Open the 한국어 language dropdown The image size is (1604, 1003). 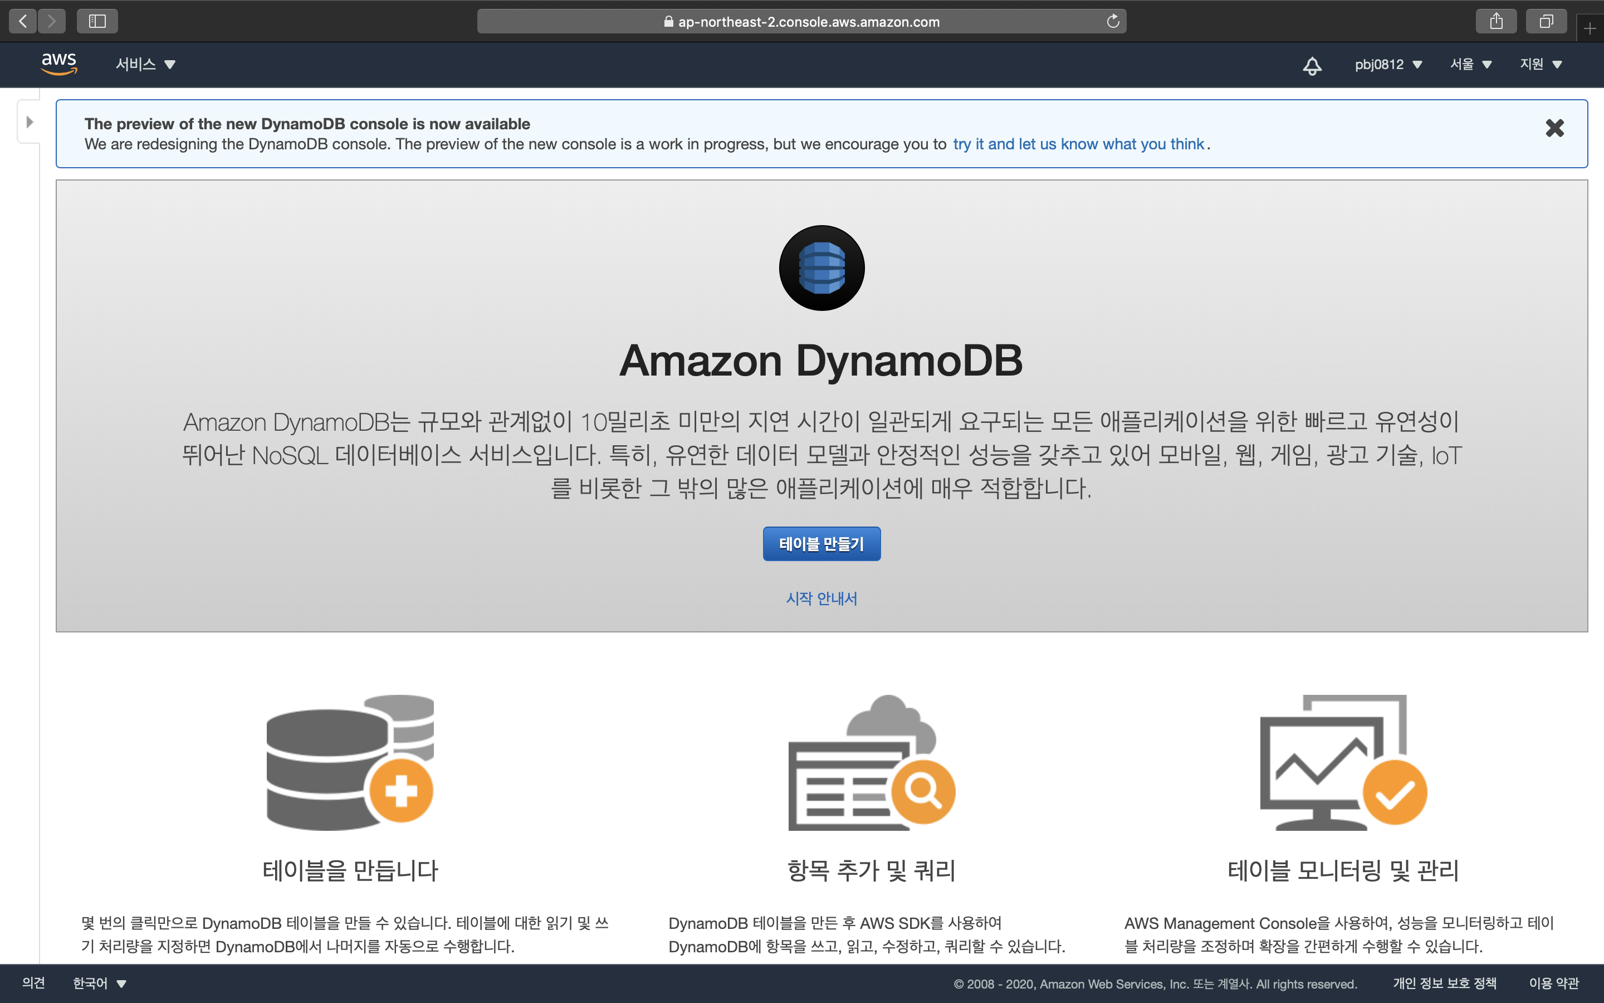pyautogui.click(x=100, y=983)
